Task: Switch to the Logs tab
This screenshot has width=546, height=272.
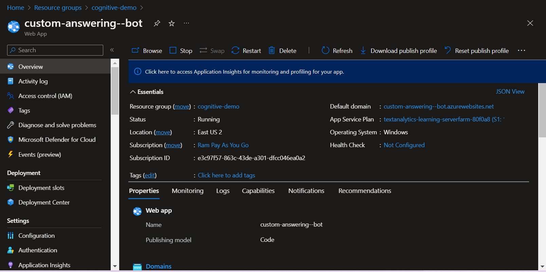Action: point(223,191)
